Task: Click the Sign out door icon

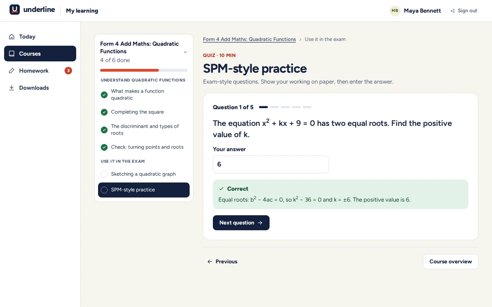Action: click(452, 11)
